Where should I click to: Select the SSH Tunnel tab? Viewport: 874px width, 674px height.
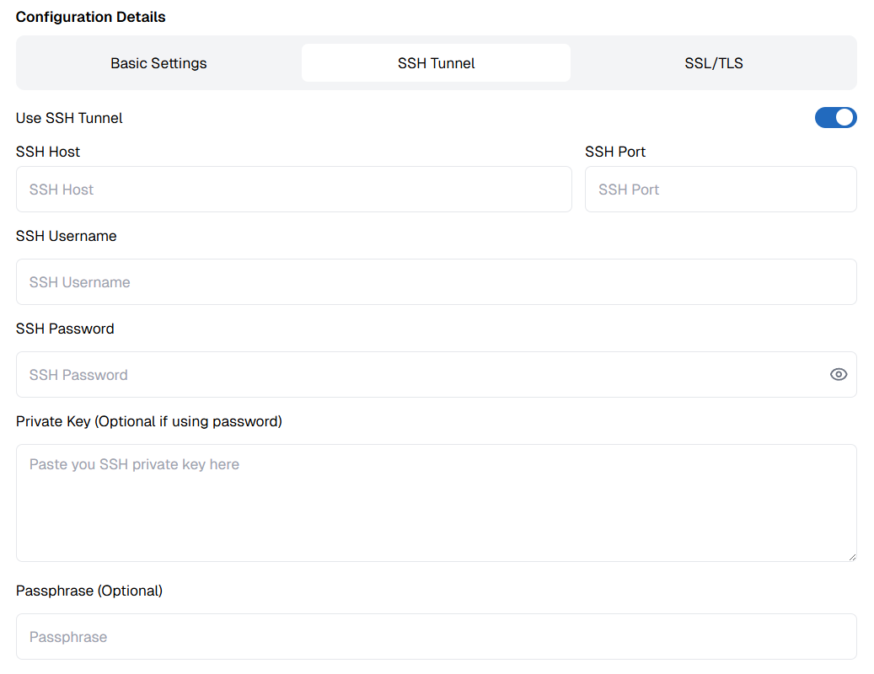436,62
